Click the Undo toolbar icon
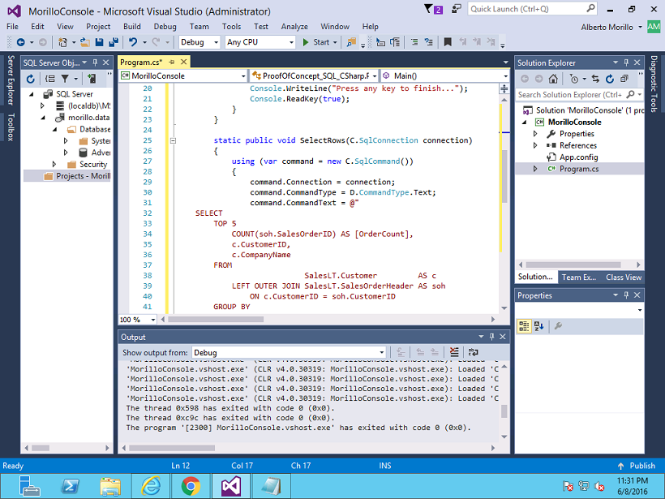 click(x=133, y=42)
